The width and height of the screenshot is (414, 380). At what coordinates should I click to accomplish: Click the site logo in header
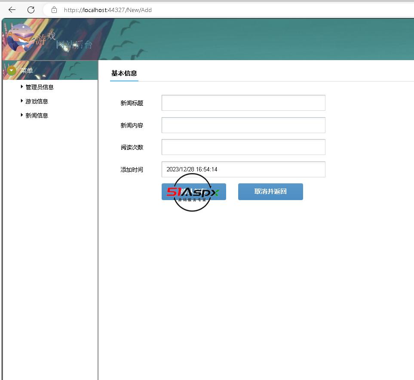(21, 38)
